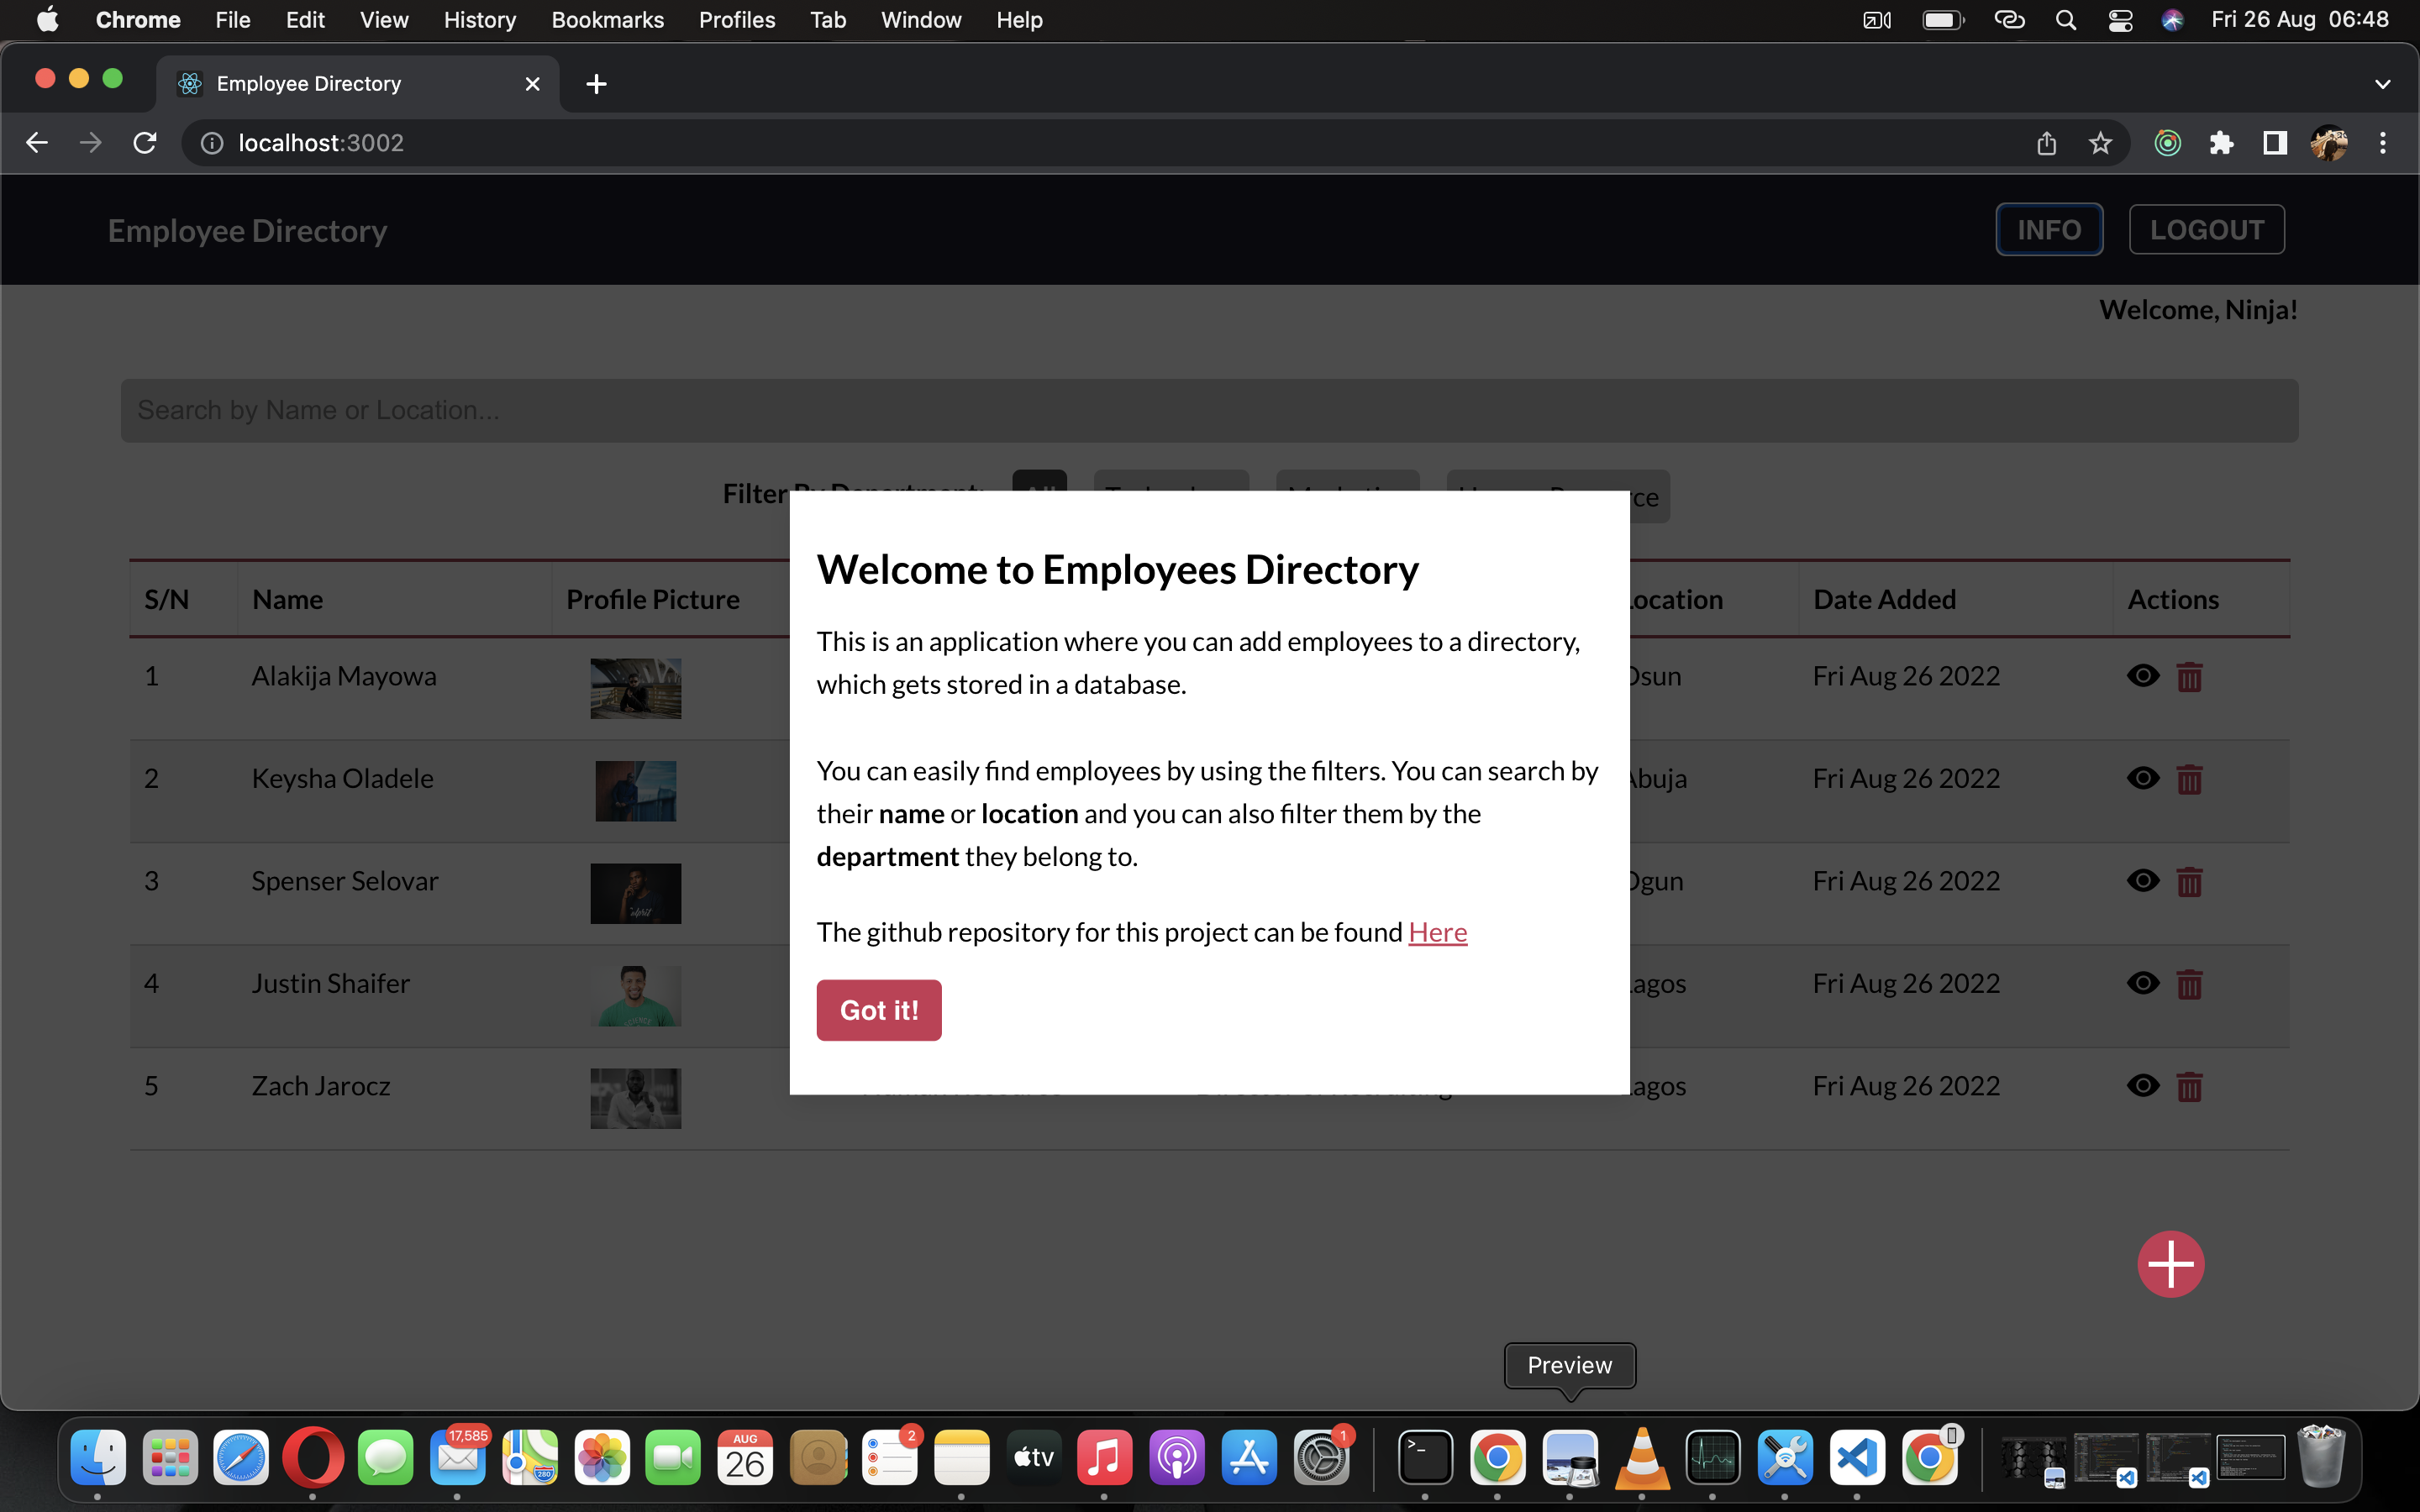View Zach Jarocz using the eye icon
Screen dimensions: 2420x1512
[2143, 1085]
